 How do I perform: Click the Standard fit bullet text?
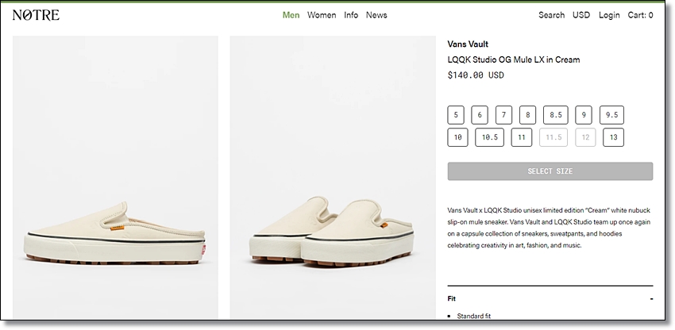click(474, 316)
